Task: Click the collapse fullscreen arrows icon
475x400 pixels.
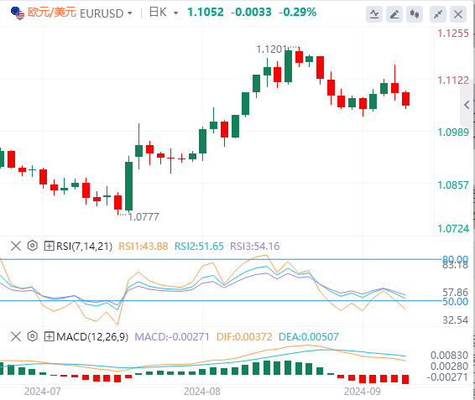Action: 438,13
